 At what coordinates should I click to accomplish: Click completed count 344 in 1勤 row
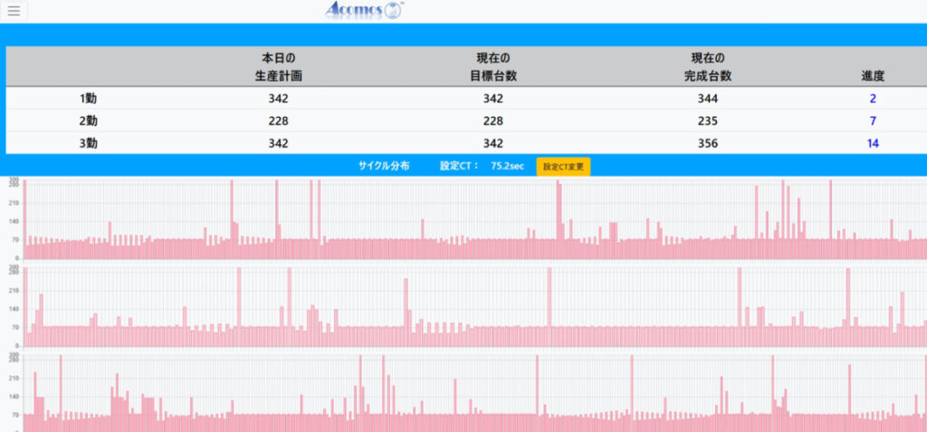pyautogui.click(x=708, y=99)
